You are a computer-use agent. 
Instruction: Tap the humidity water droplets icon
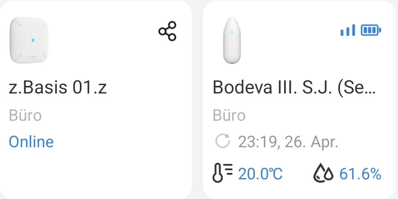coord(323,174)
